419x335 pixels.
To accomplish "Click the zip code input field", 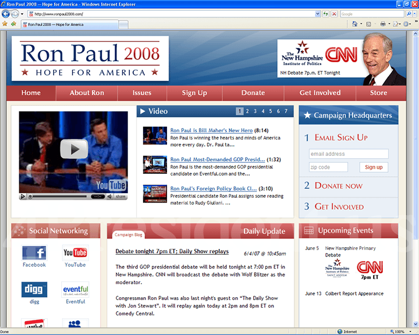I will click(x=328, y=167).
